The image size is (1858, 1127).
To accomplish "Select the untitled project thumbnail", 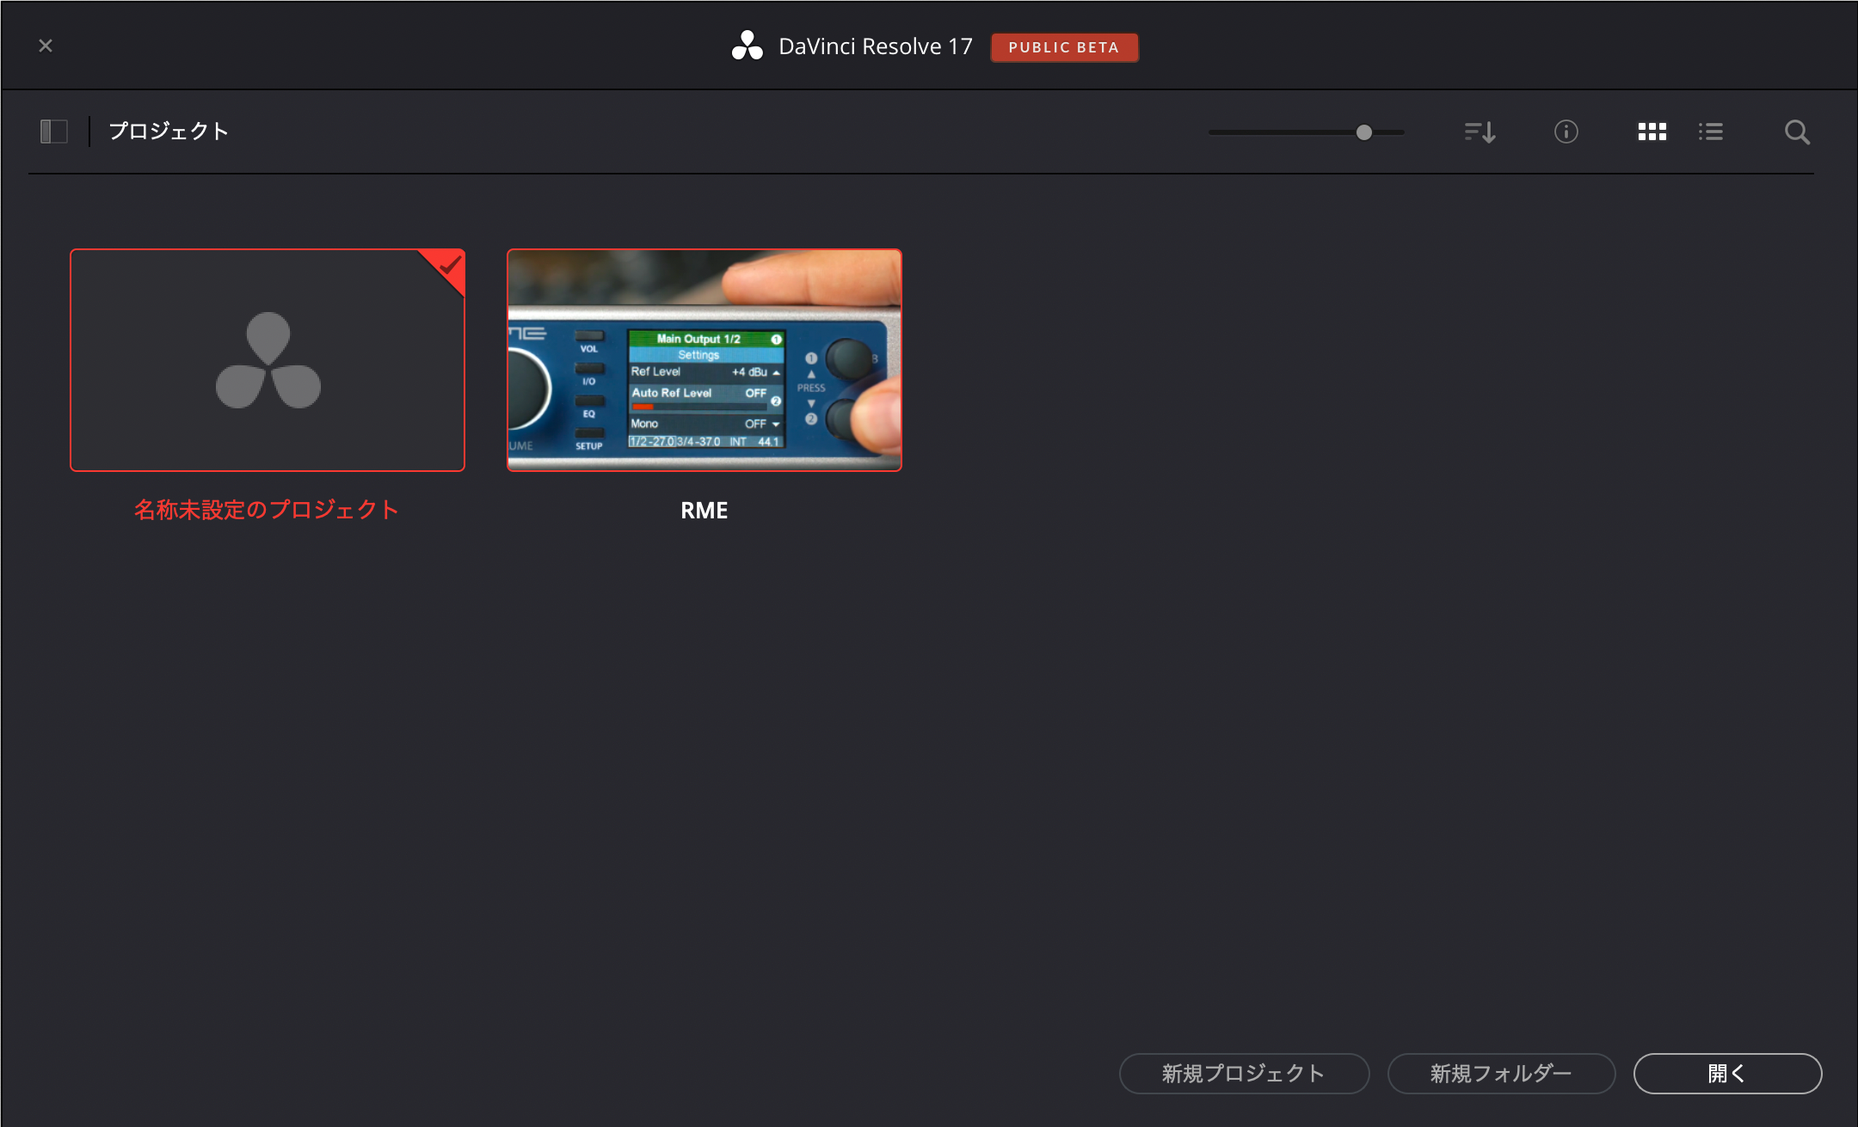I will coord(267,360).
